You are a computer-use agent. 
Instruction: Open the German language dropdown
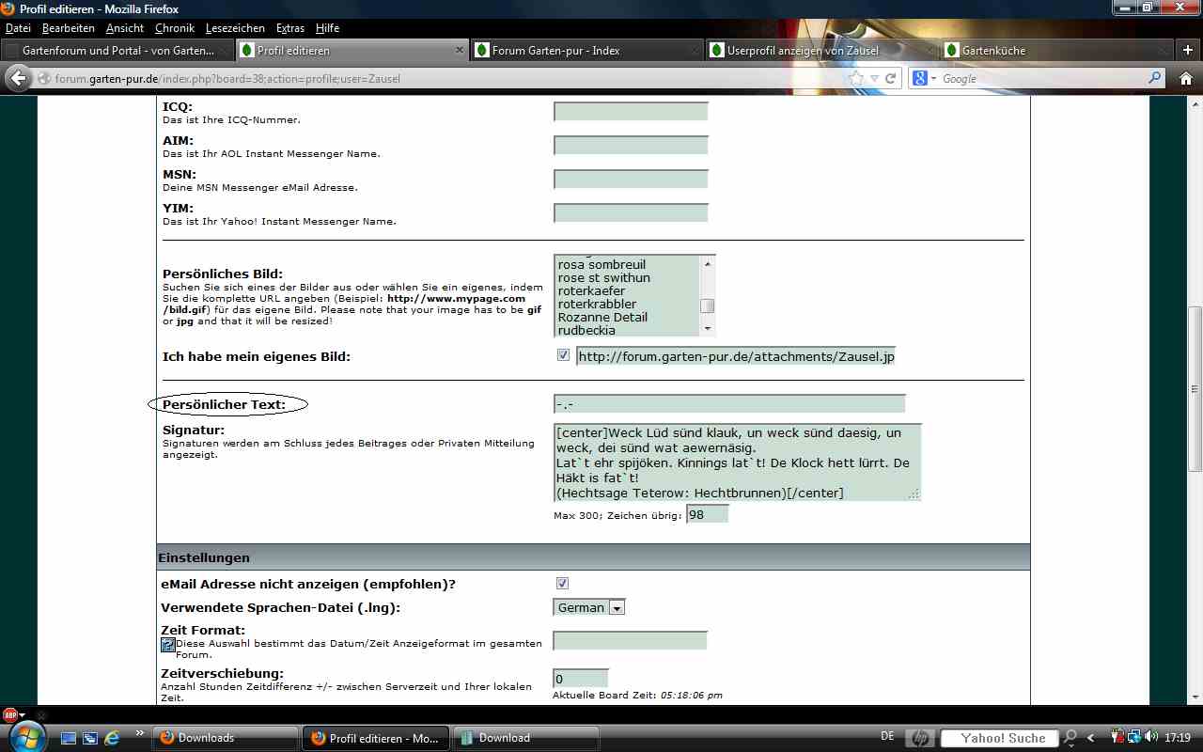tap(617, 608)
